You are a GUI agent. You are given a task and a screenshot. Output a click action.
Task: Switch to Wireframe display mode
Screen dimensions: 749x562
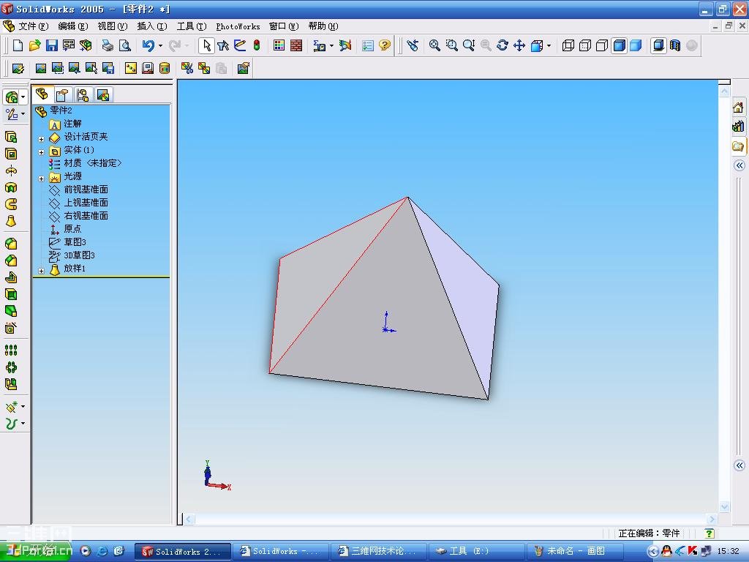pos(568,45)
